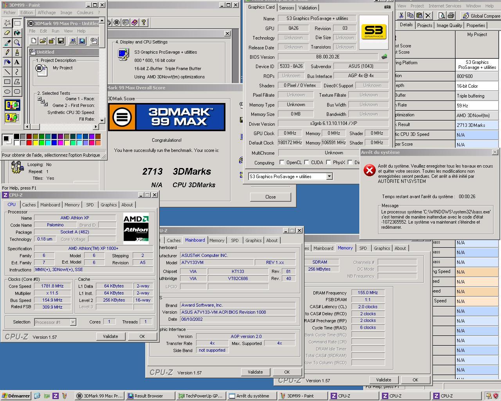Viewport: 501px width, 401px height.
Task: Enable the OpenCL checkbox in GPU-Z
Action: pos(282,162)
